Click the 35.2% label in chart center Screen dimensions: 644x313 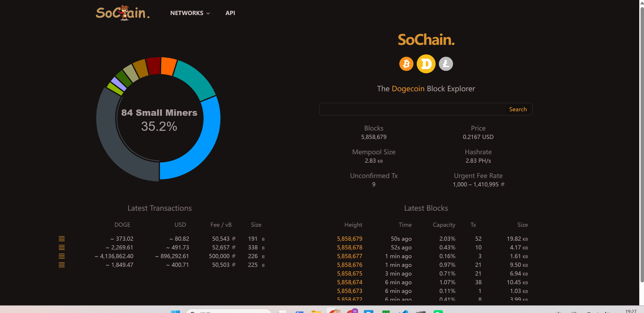tap(159, 126)
